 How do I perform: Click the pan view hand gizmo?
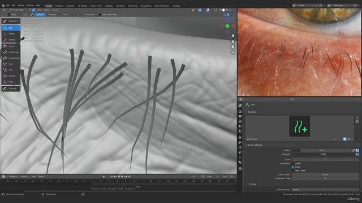click(232, 41)
